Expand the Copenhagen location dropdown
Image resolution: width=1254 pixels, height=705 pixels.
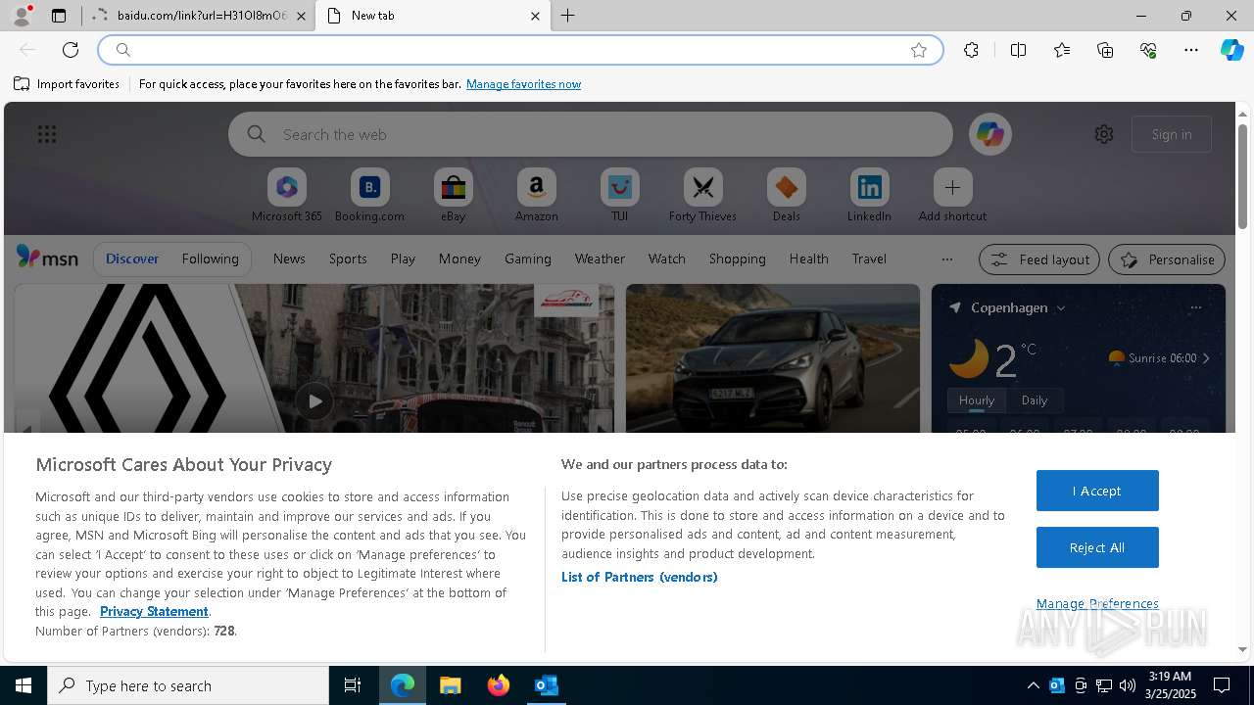point(1060,307)
